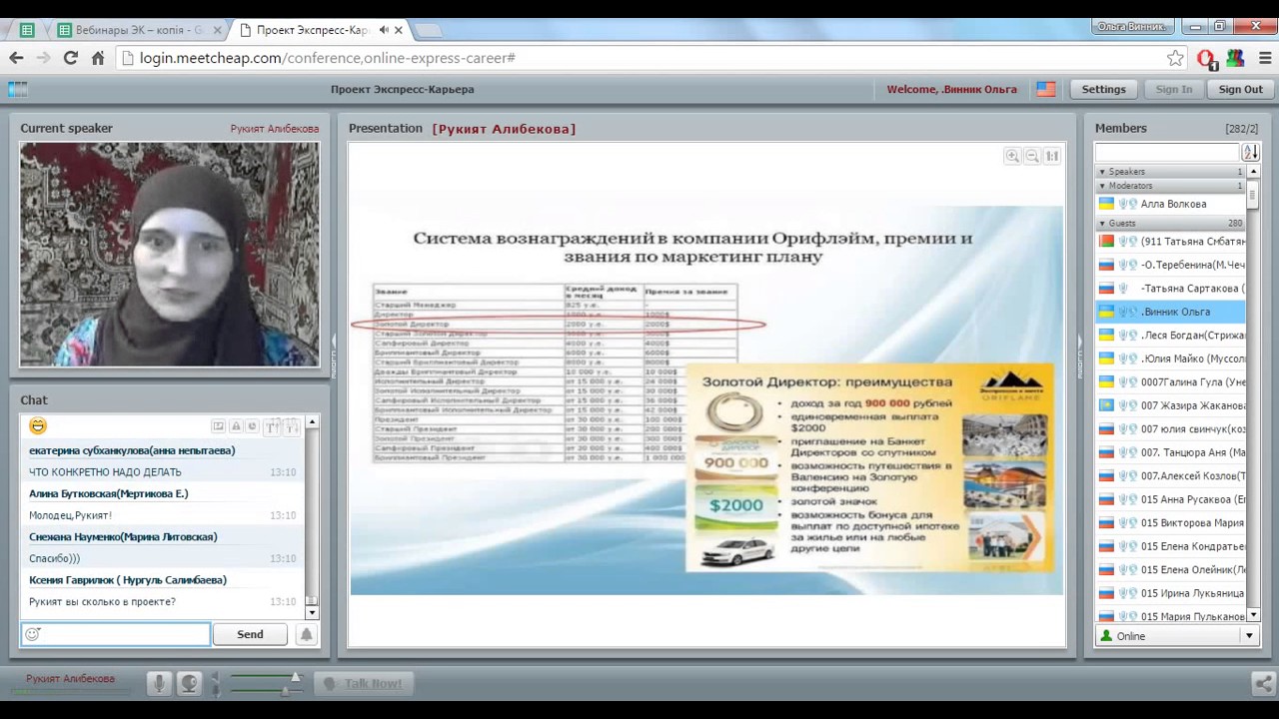Open the Ольга Винник profile button

tap(1131, 27)
